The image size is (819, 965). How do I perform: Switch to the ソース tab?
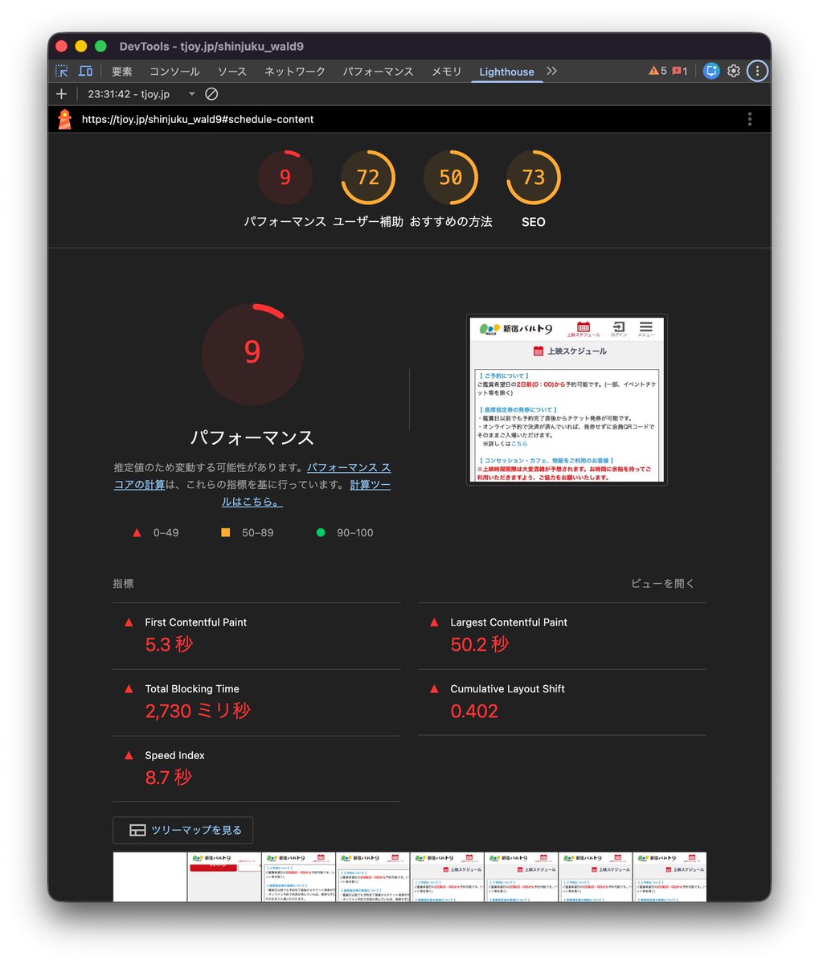[232, 72]
